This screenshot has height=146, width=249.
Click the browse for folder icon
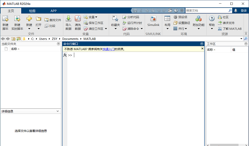[18, 39]
